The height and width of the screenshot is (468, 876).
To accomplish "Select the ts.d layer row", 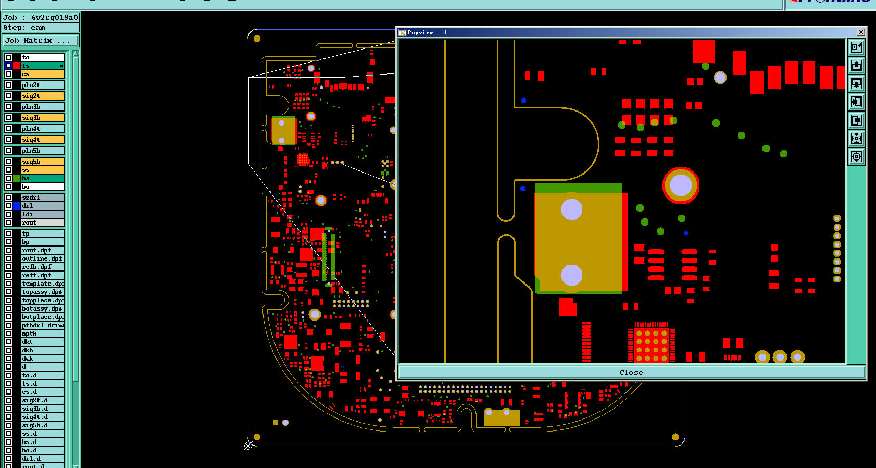I will coord(42,384).
